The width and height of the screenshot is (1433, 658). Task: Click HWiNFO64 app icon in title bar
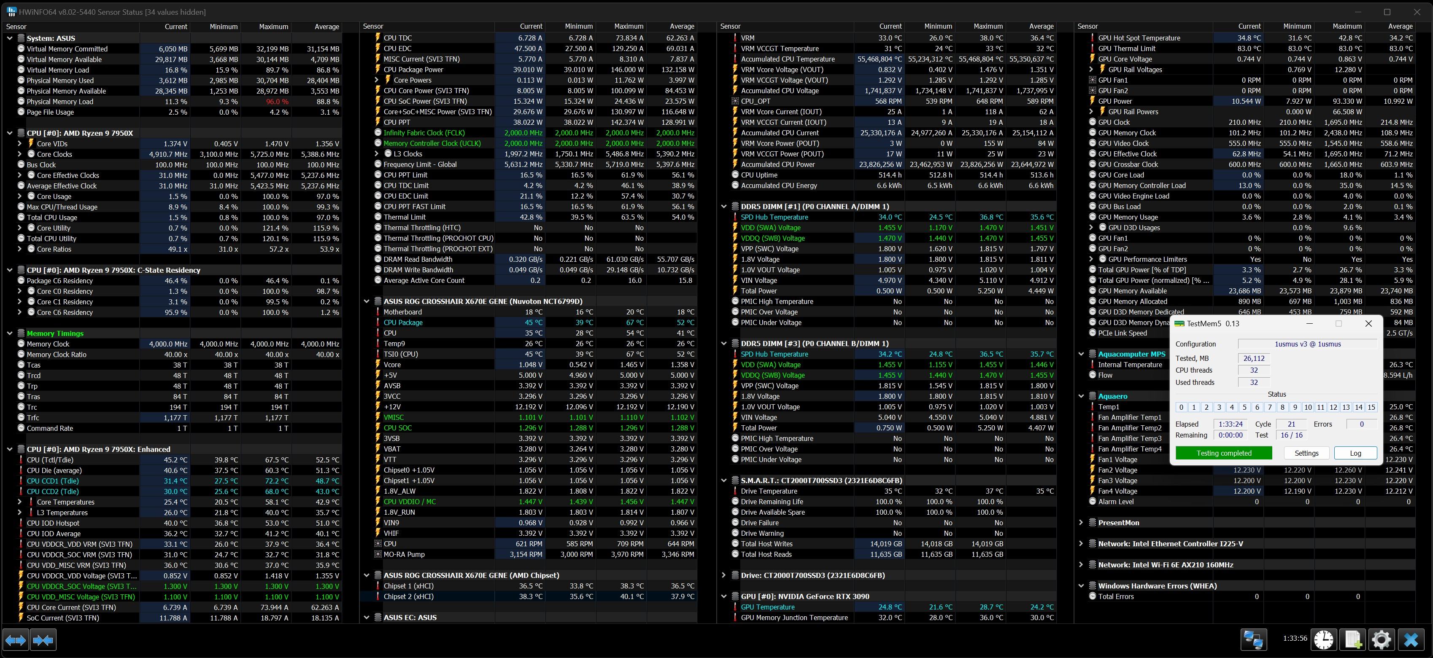(x=11, y=12)
